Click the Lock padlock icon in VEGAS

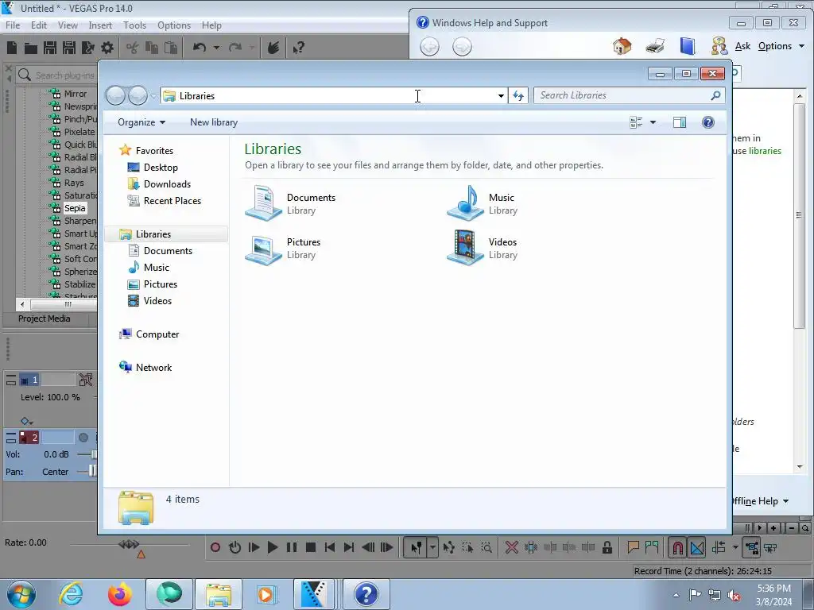tap(607, 547)
